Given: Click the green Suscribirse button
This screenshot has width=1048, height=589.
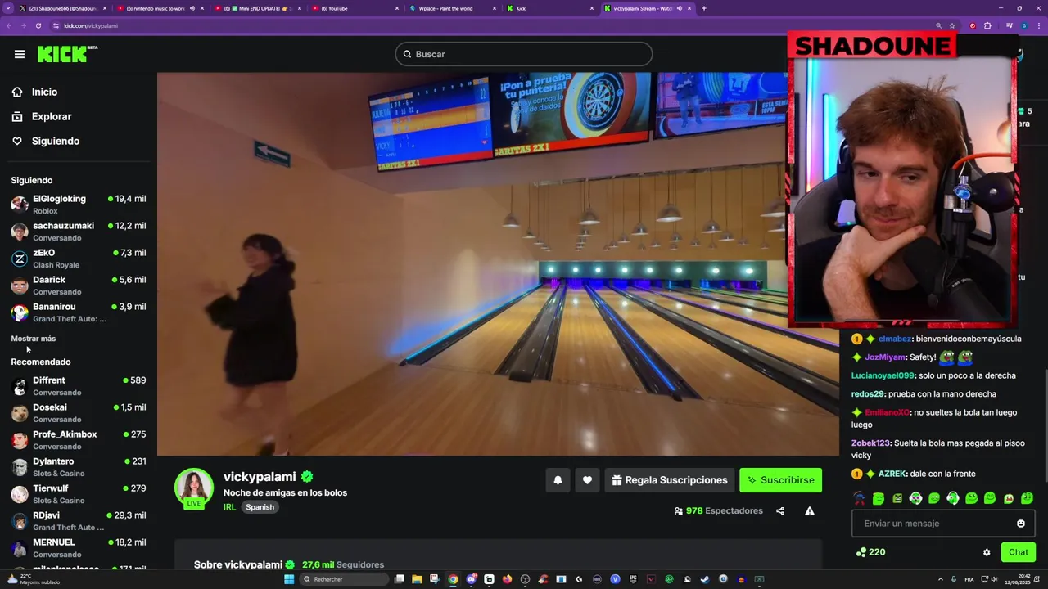Looking at the screenshot, I should [x=780, y=480].
